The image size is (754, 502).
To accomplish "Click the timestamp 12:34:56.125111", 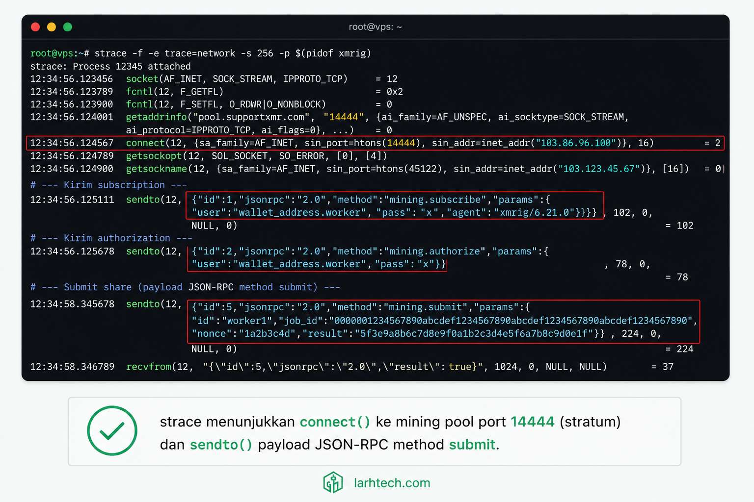I will point(72,200).
